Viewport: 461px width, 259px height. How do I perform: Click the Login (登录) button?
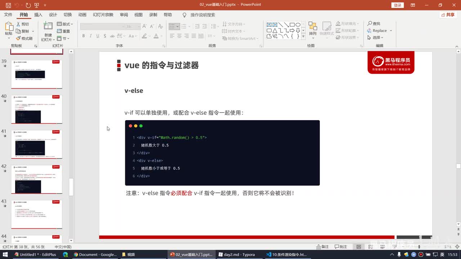[397, 5]
